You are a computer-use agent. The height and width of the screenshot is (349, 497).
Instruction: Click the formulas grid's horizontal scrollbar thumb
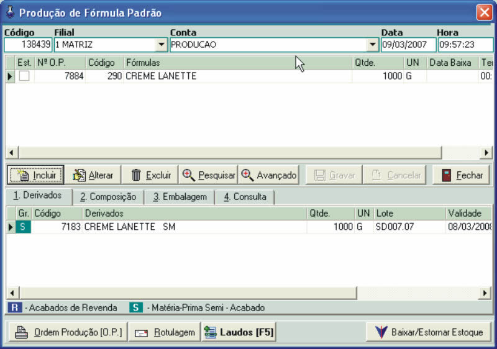[x=230, y=153]
